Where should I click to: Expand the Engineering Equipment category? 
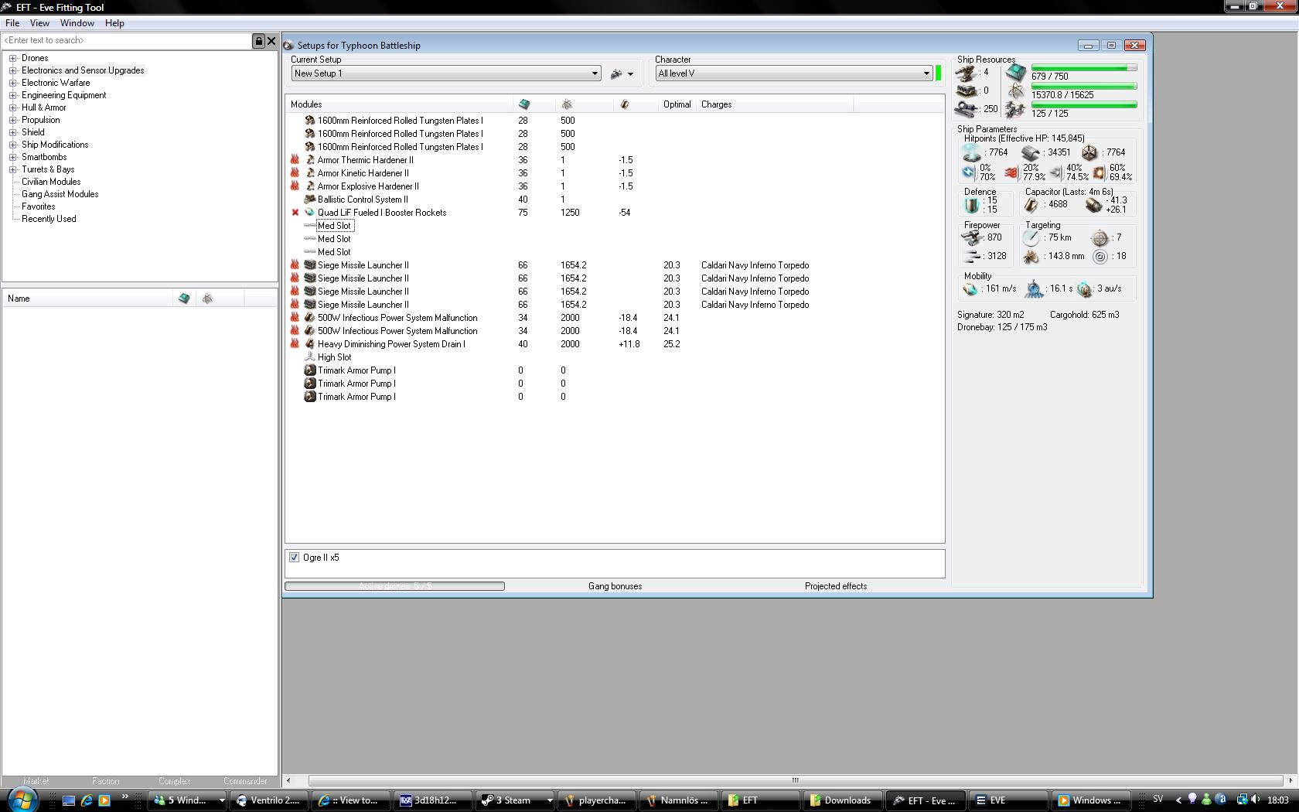coord(12,95)
